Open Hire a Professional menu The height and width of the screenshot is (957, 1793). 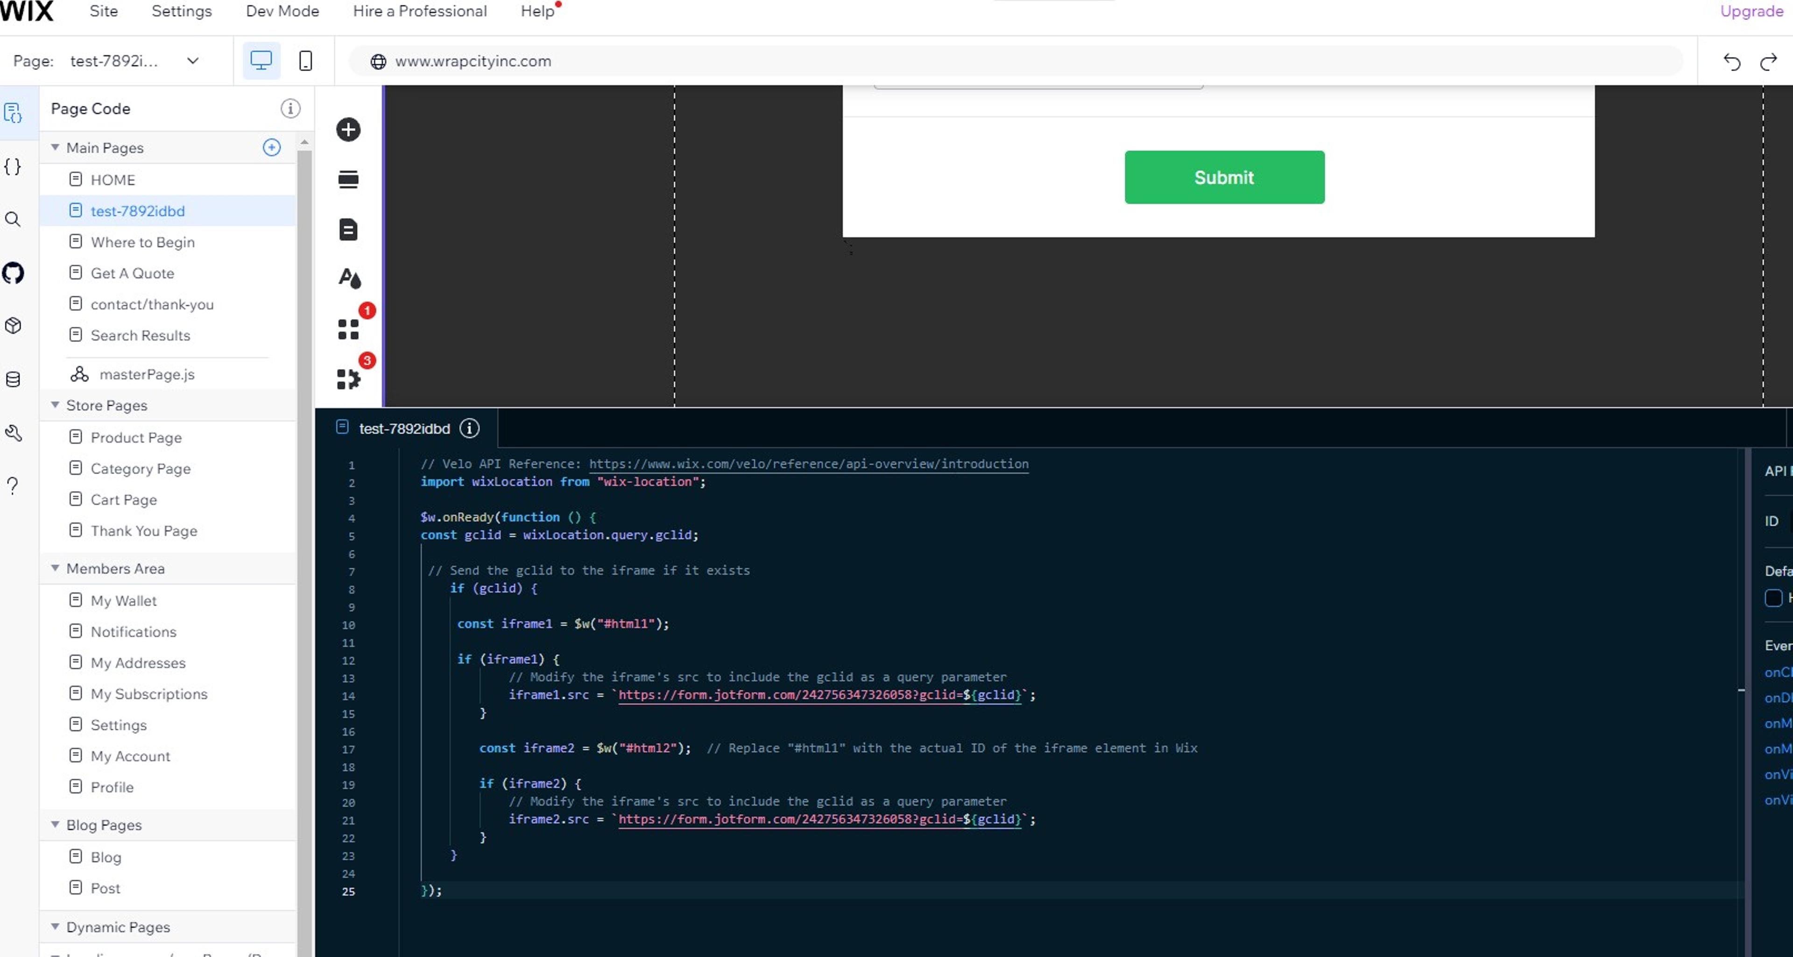point(420,11)
